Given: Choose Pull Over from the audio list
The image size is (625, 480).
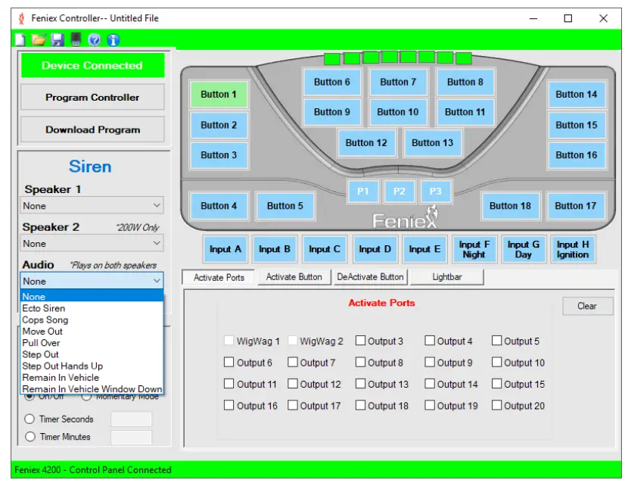Looking at the screenshot, I should click(x=41, y=343).
